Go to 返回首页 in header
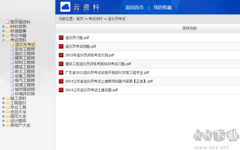 [x=134, y=8]
